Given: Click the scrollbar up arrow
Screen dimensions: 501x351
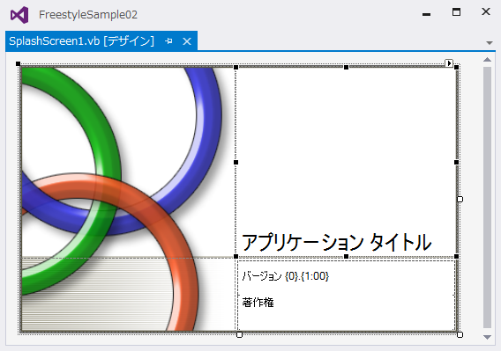Looking at the screenshot, I should [487, 60].
